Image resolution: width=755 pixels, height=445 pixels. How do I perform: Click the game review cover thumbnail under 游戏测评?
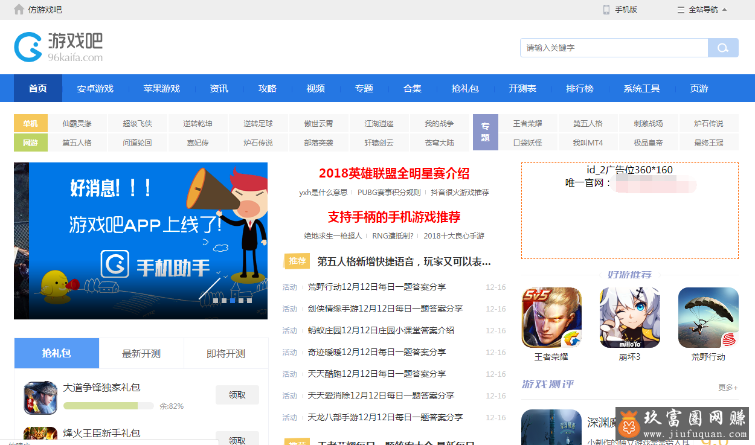pyautogui.click(x=551, y=427)
